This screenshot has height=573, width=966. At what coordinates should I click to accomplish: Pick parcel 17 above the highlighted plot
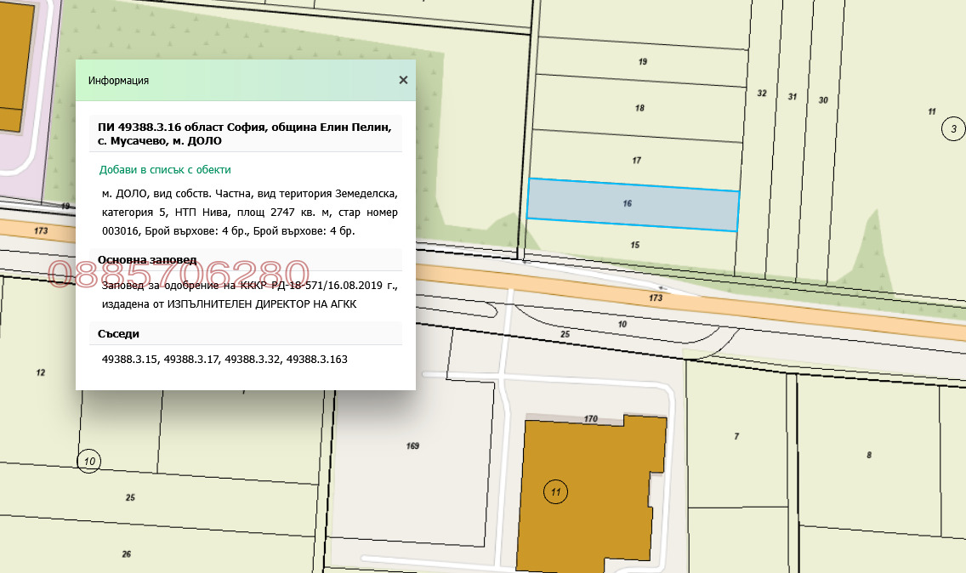pos(636,160)
